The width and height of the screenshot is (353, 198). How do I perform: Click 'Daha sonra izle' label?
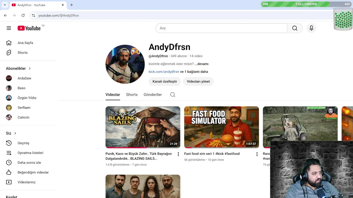pos(29,163)
